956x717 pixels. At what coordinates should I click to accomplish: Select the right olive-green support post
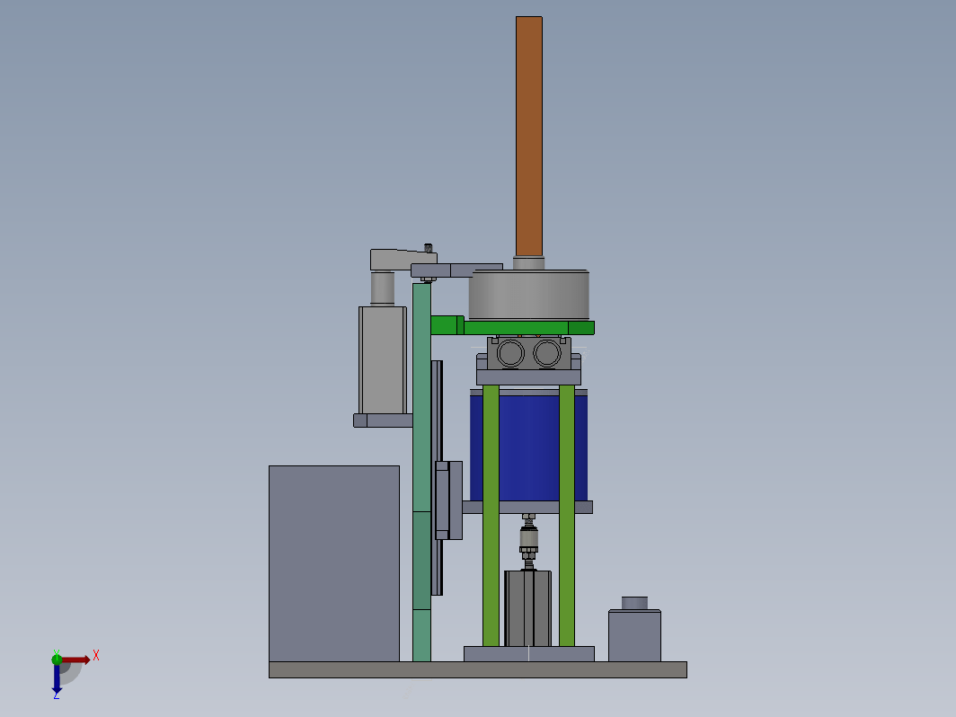pyautogui.click(x=566, y=515)
